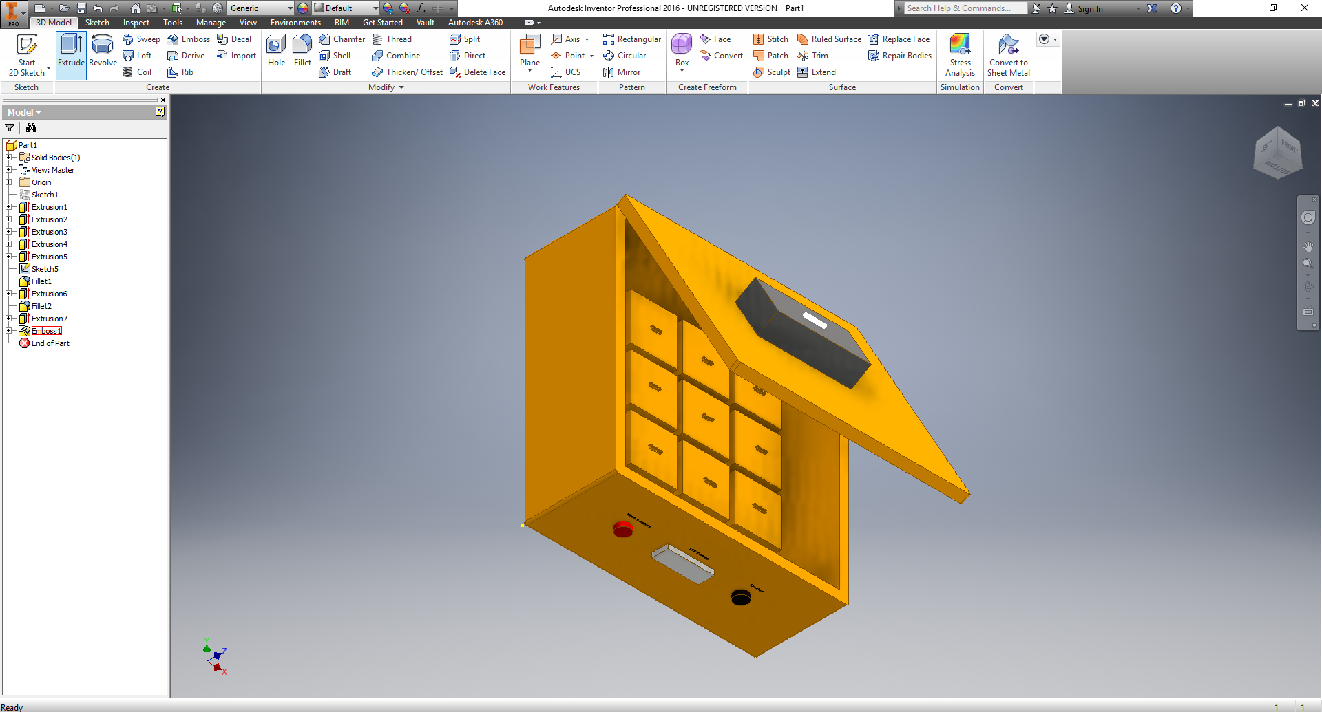Image resolution: width=1322 pixels, height=712 pixels.
Task: Apply a Fillet
Action: click(302, 52)
